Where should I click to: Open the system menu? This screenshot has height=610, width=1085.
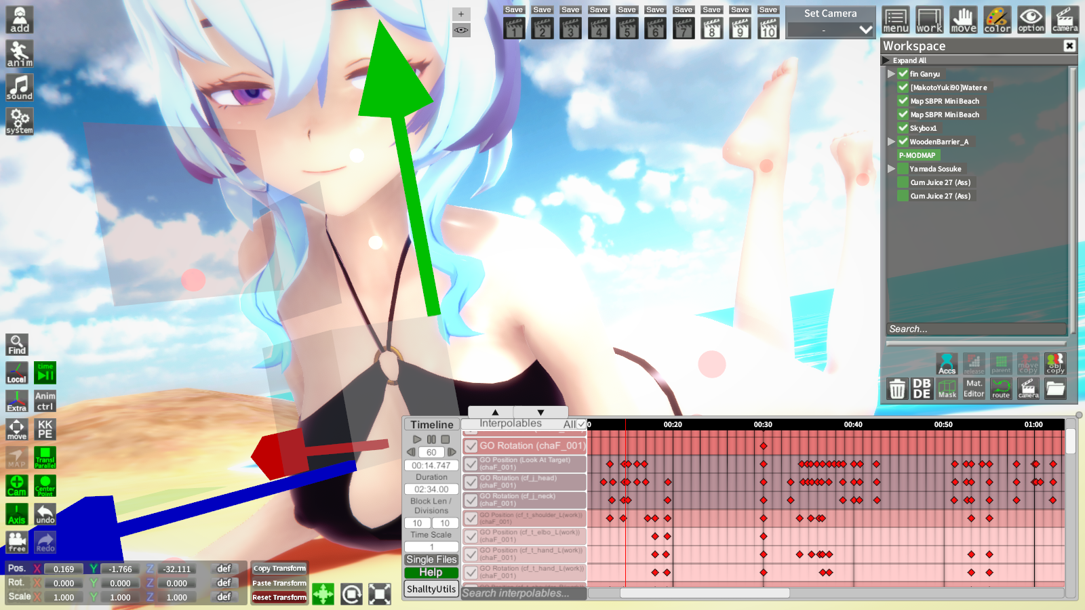point(20,121)
